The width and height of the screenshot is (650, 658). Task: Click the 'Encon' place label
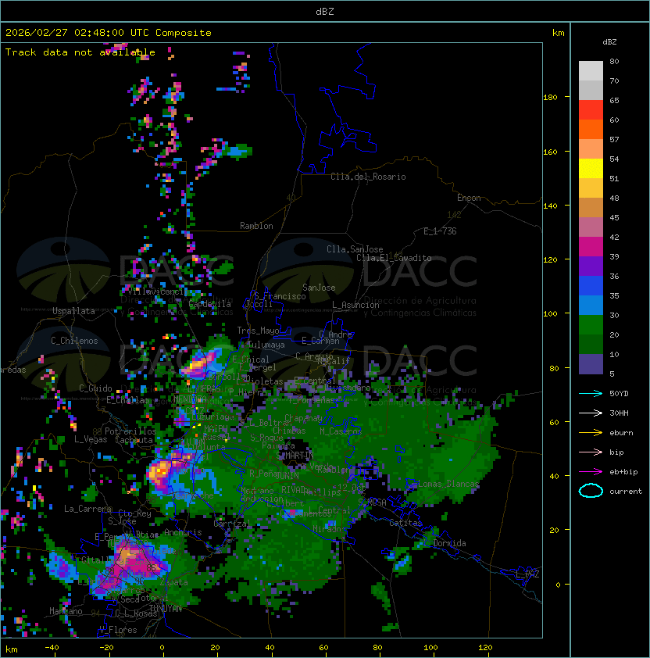coord(469,198)
